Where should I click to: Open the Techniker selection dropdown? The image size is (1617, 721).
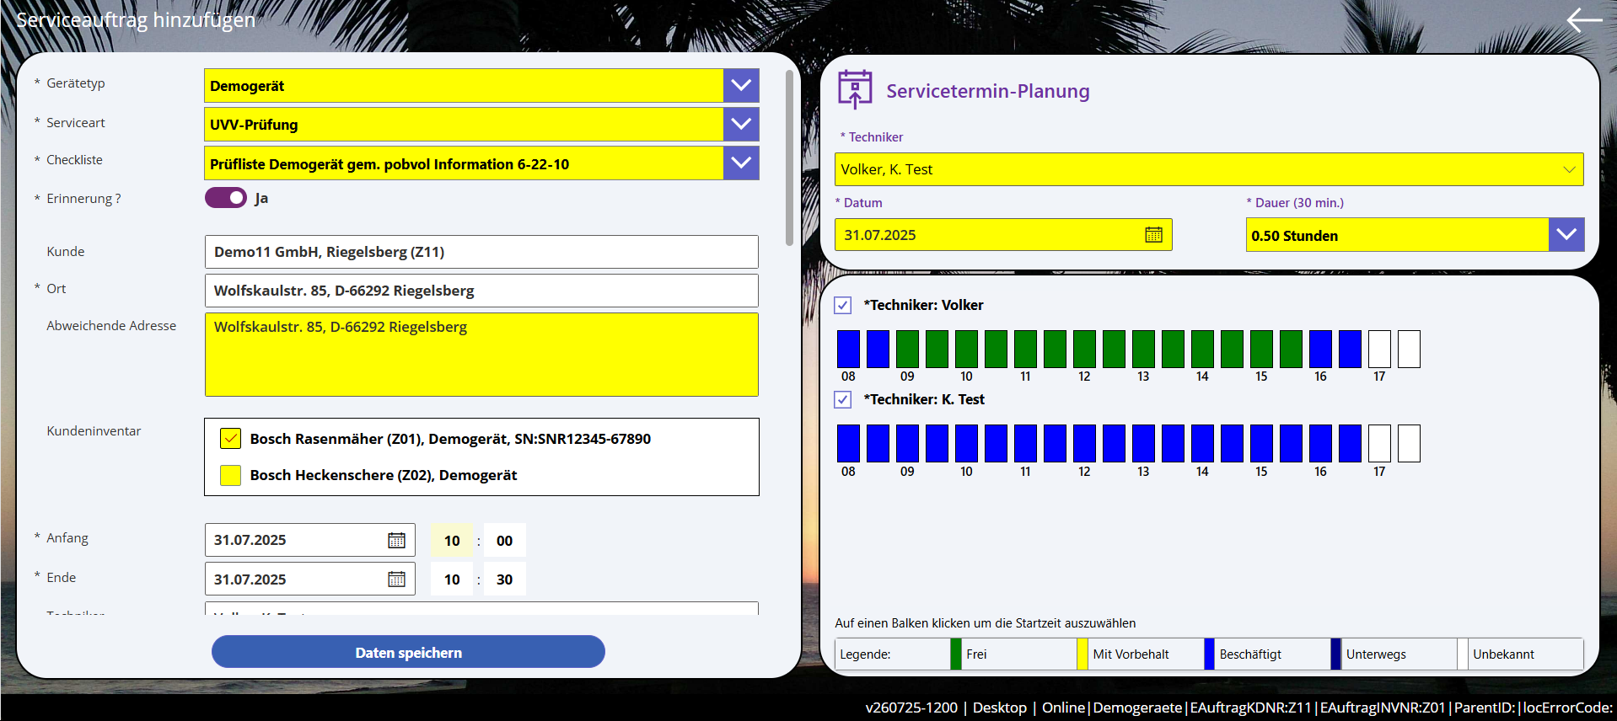1209,169
